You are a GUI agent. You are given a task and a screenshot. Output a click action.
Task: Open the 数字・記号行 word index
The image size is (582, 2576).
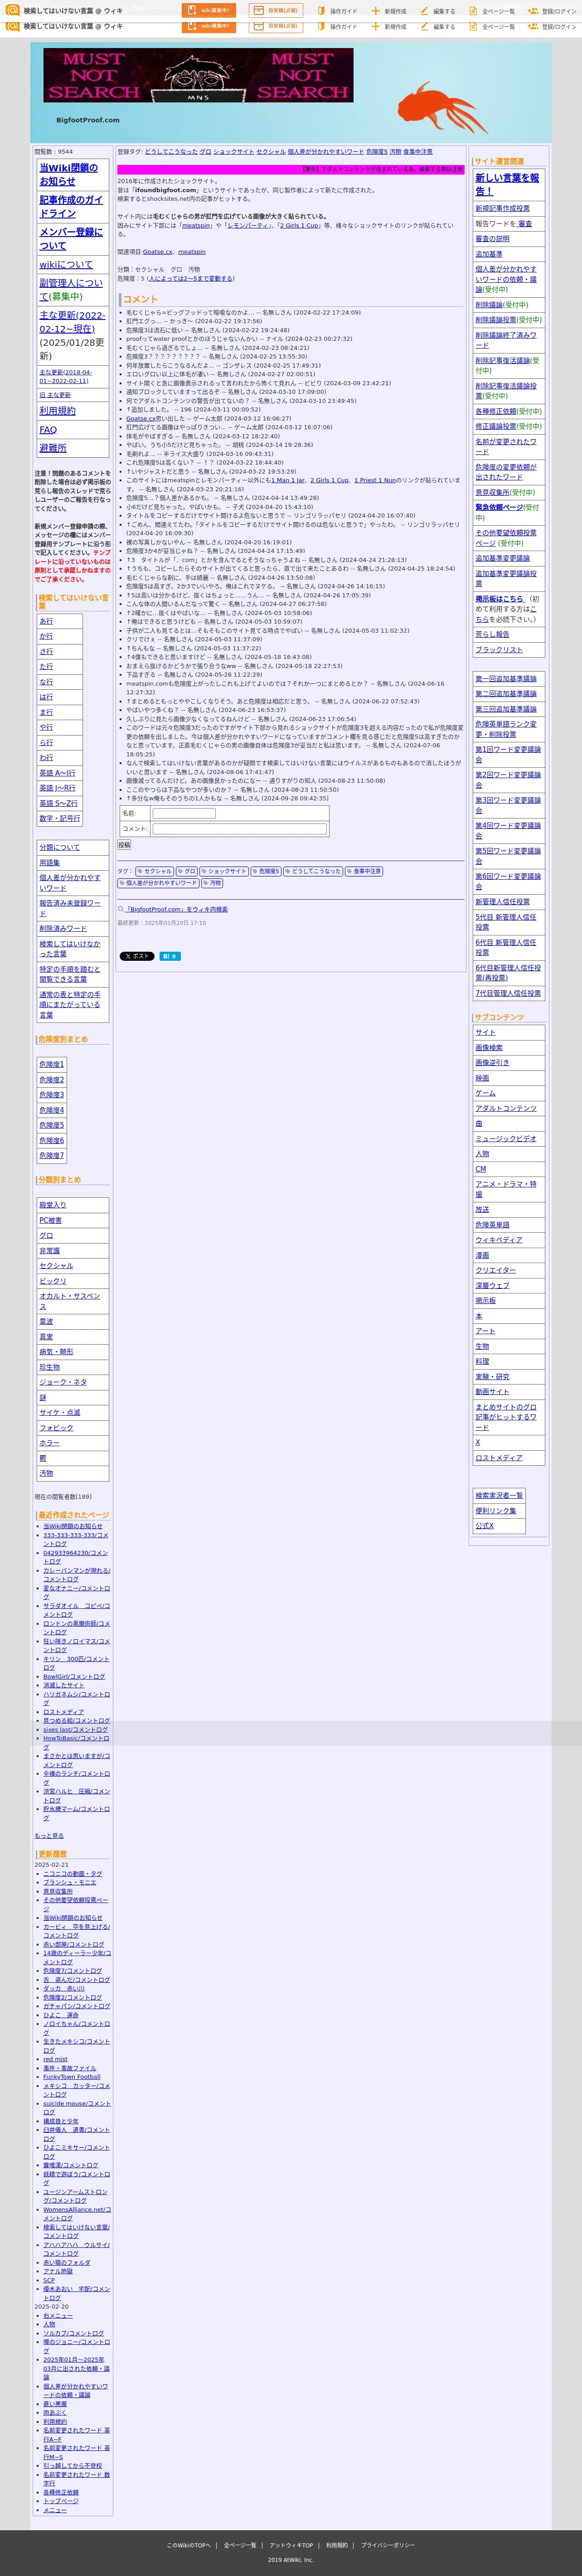pos(59,818)
